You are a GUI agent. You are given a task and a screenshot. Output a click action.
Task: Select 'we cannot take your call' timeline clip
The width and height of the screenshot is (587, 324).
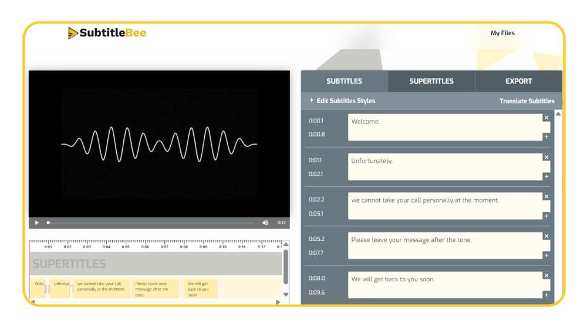pyautogui.click(x=101, y=288)
